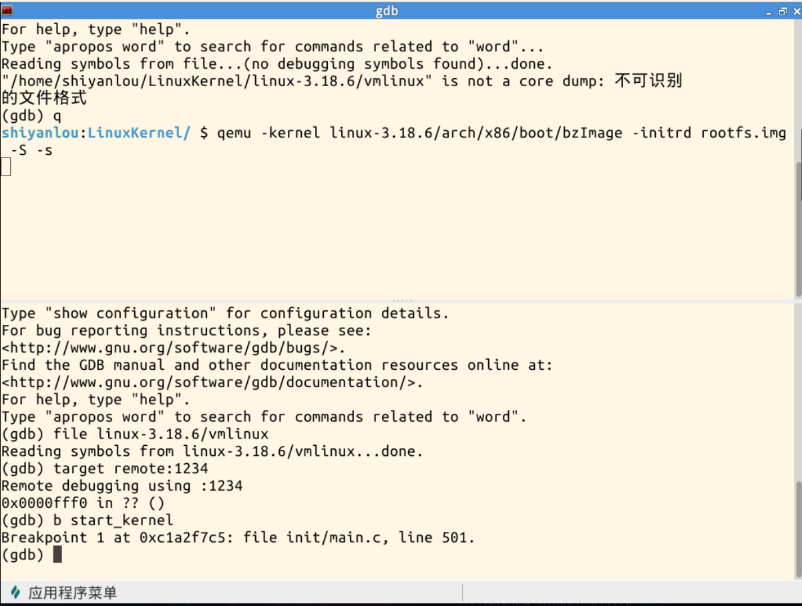
Task: Open the gdb bugs URL link
Action: click(174, 348)
